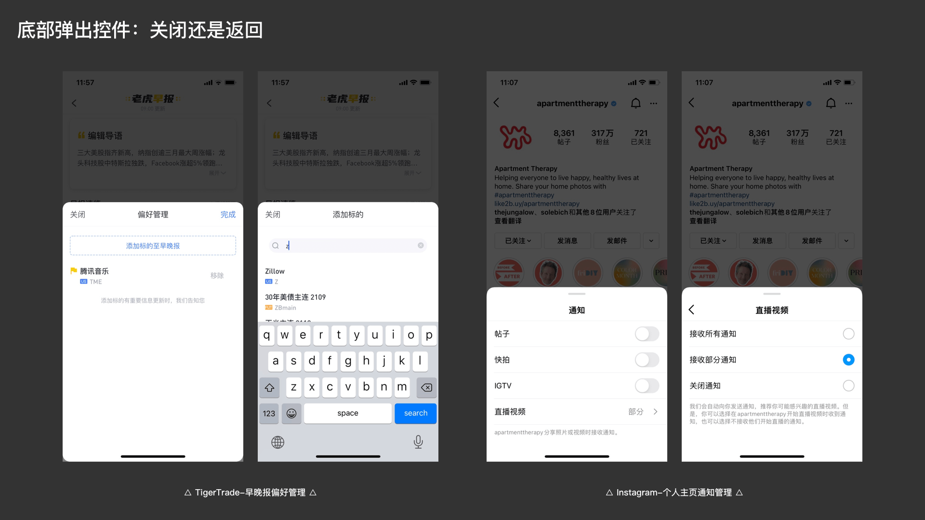Select 关闭通知 radio button
The width and height of the screenshot is (925, 520).
(848, 385)
